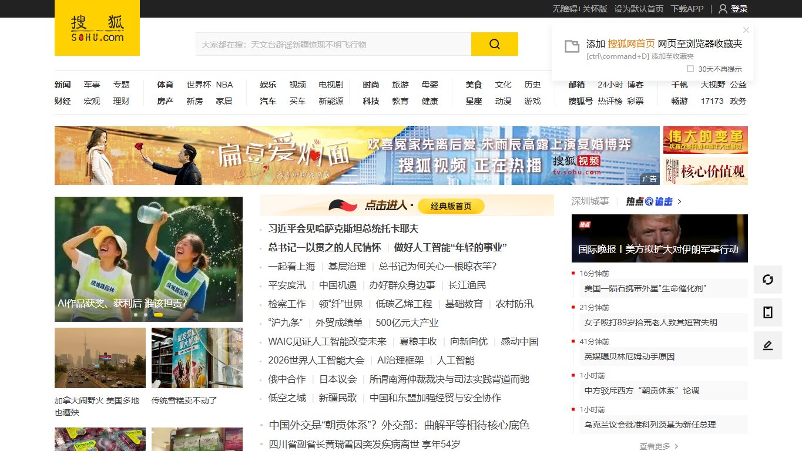Click 关怀版 in top bar
The height and width of the screenshot is (451, 802).
coord(595,9)
